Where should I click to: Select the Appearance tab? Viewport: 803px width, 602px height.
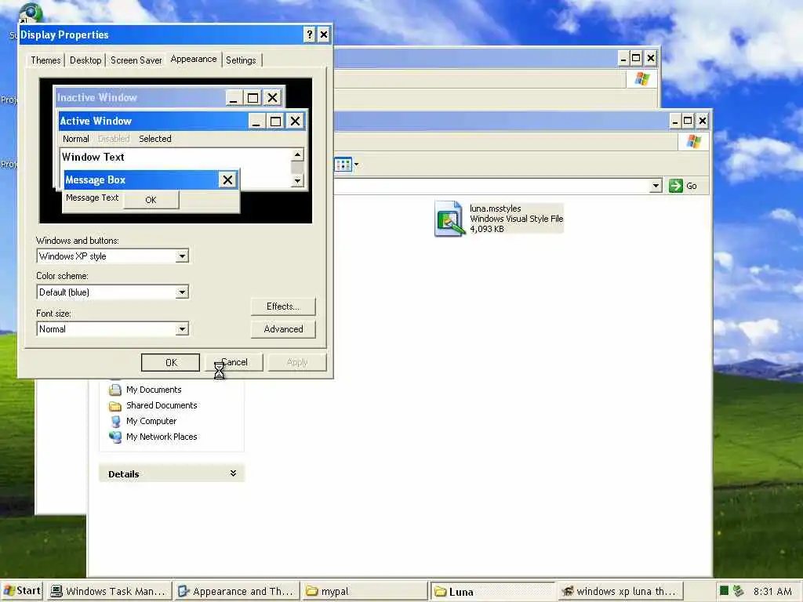tap(194, 59)
